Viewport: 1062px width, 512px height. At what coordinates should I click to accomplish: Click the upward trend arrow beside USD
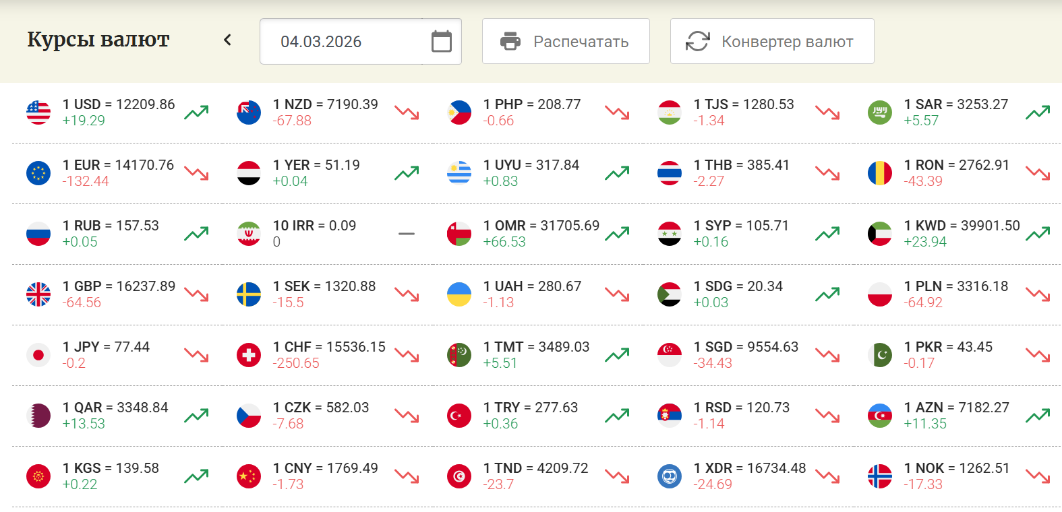pyautogui.click(x=196, y=113)
